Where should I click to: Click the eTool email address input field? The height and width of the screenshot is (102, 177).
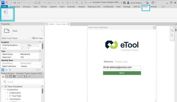click(122, 68)
